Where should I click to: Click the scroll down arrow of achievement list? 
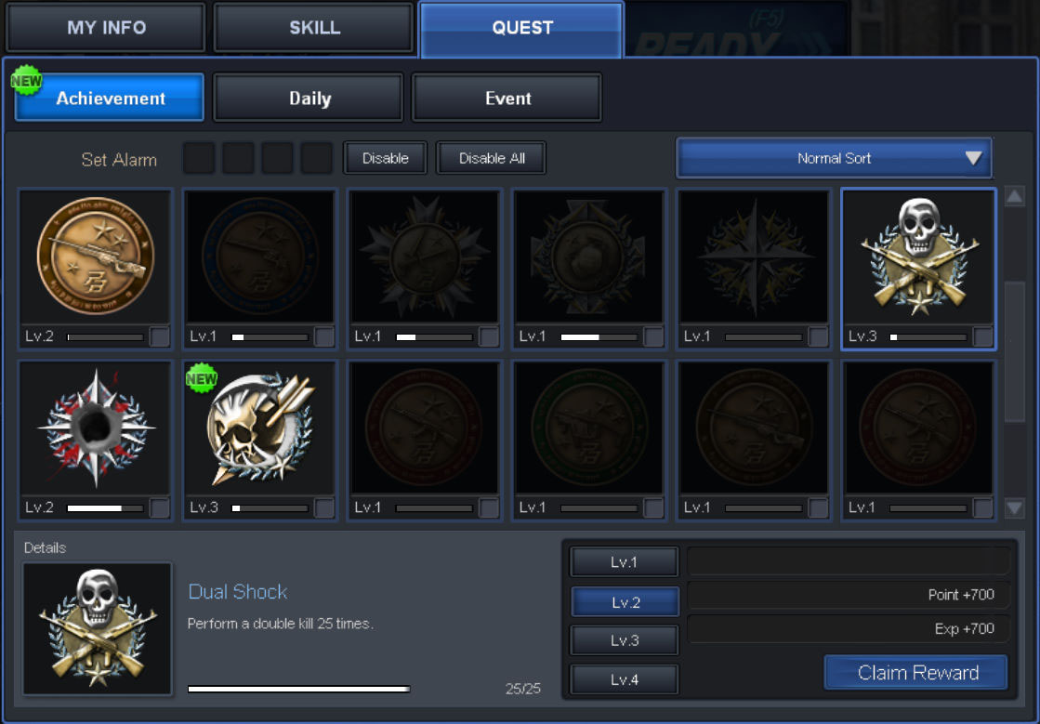pyautogui.click(x=1014, y=508)
